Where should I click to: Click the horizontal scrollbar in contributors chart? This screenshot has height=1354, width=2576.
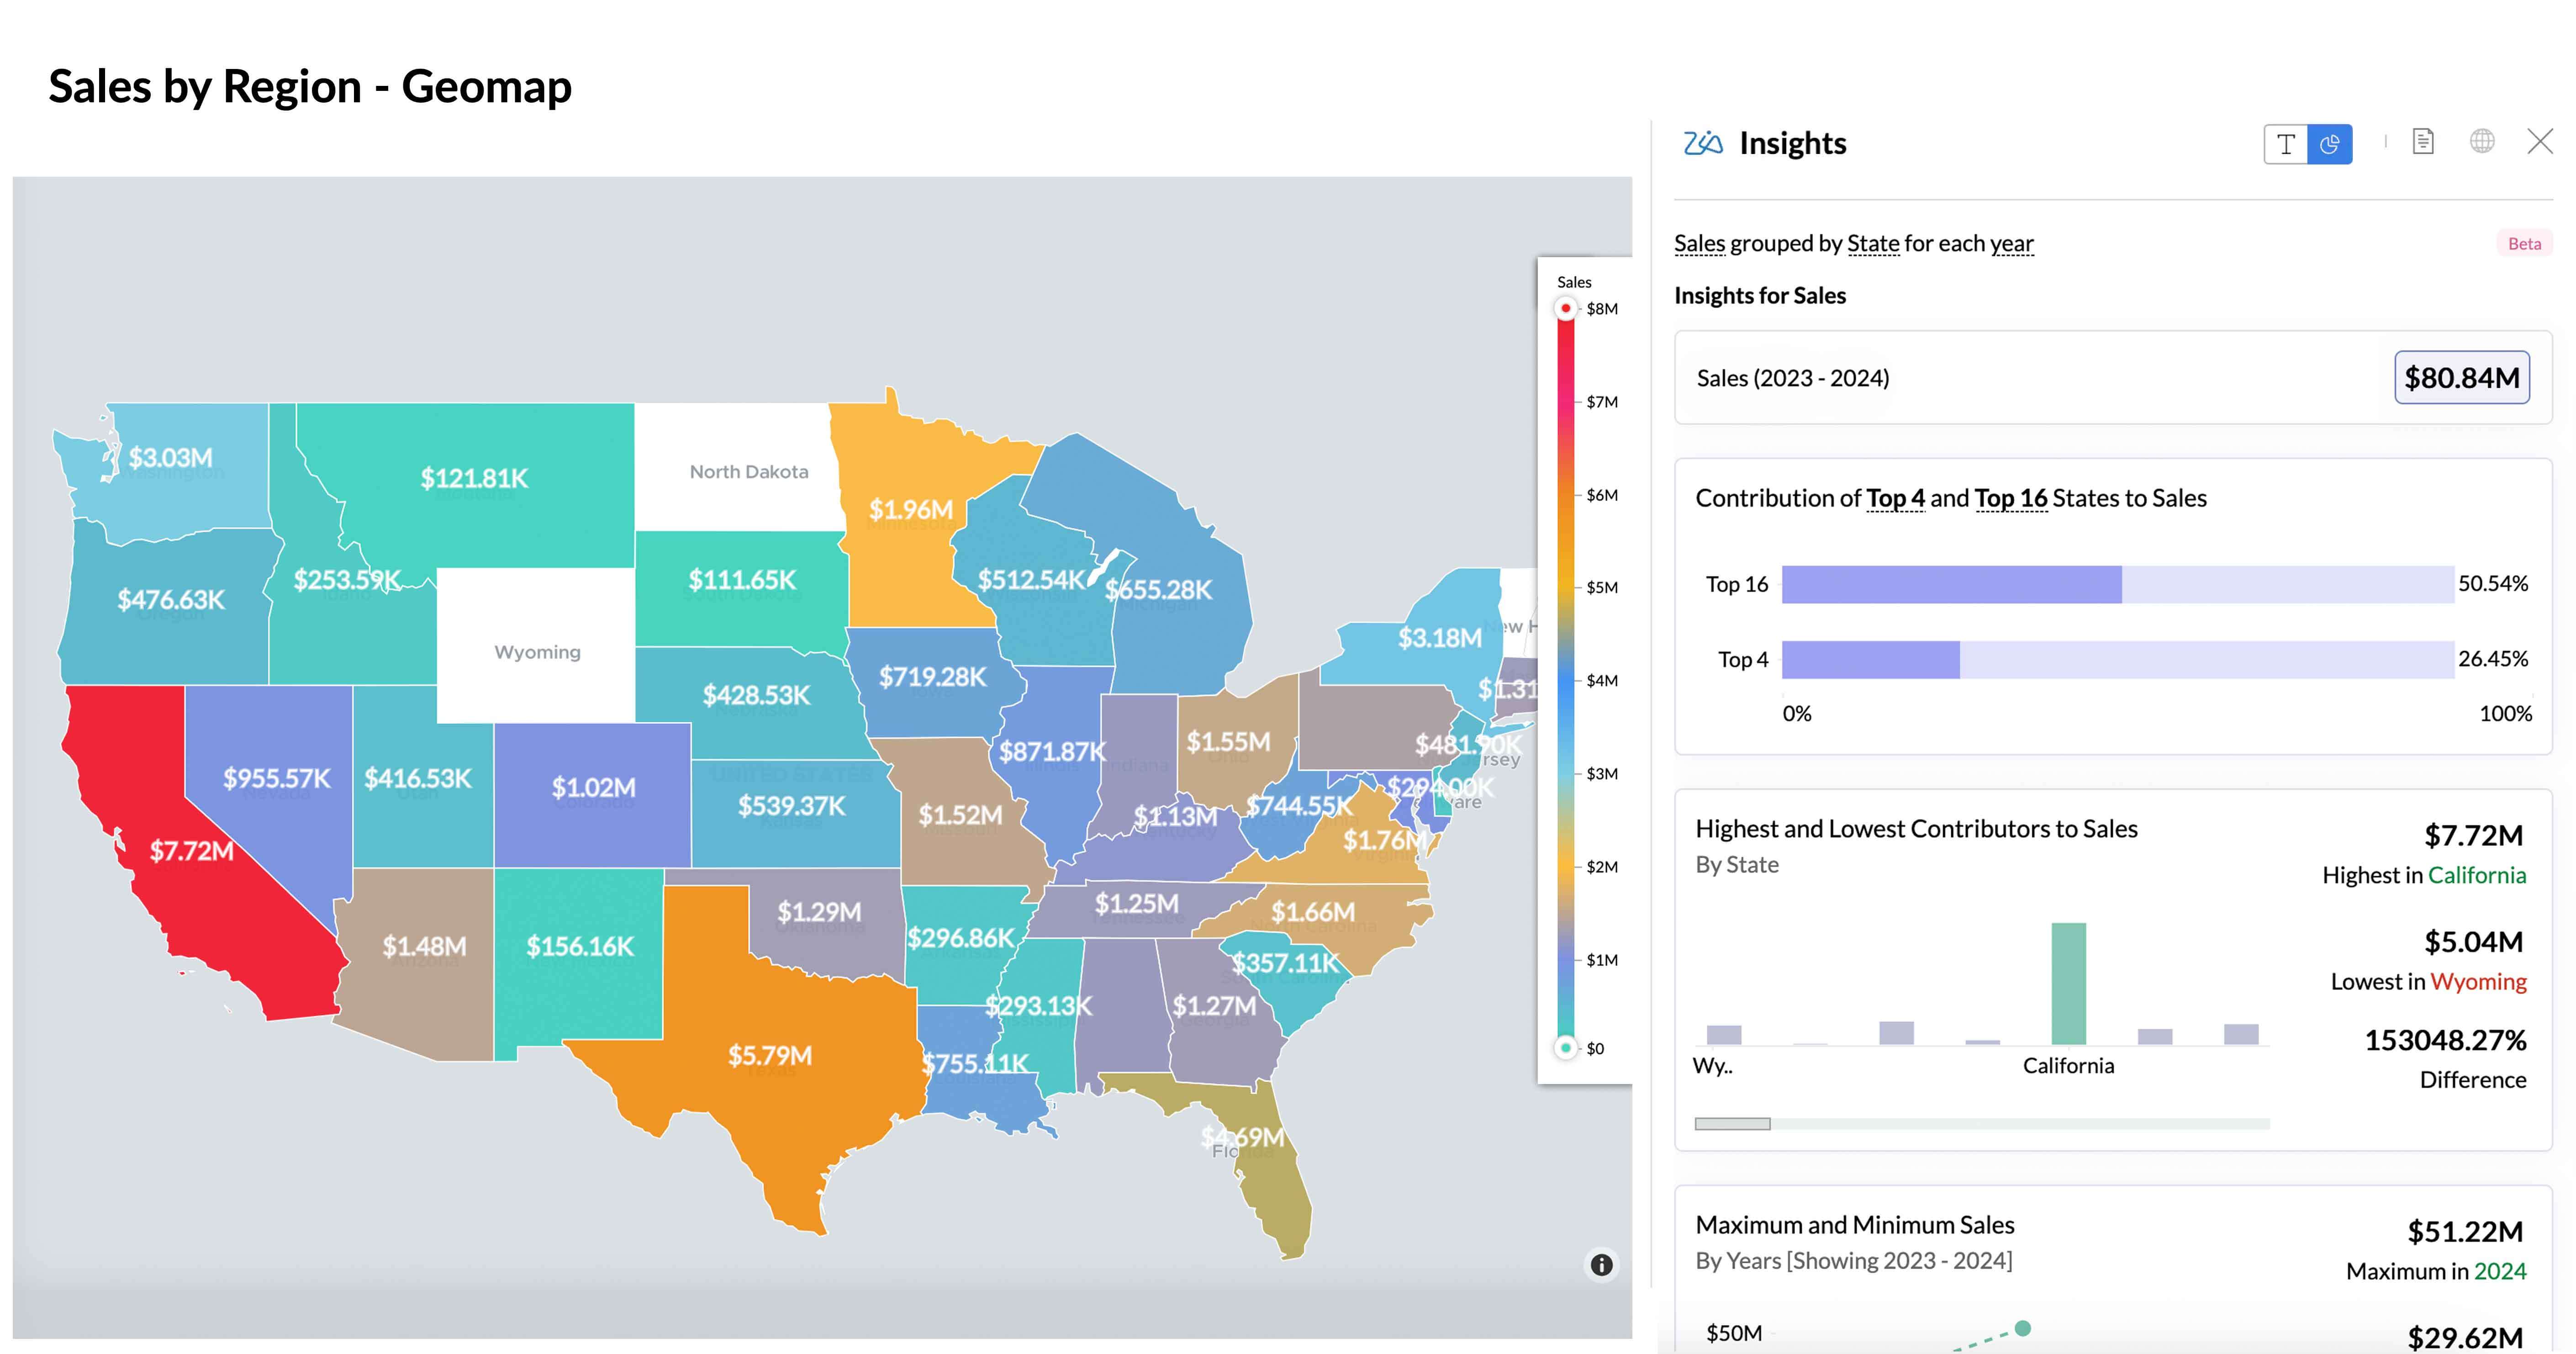(1733, 1124)
